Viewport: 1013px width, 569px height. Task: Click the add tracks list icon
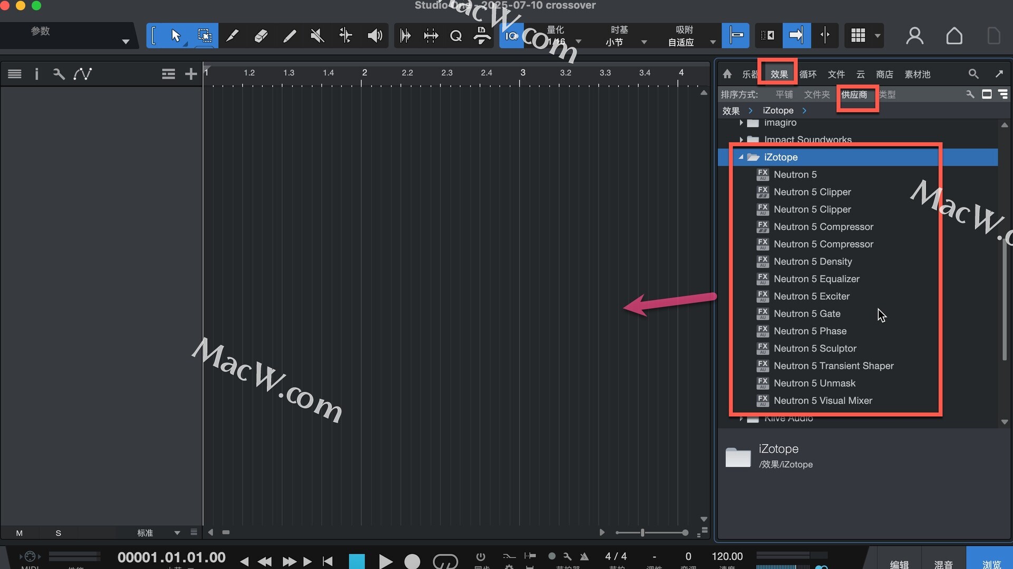pyautogui.click(x=168, y=74)
